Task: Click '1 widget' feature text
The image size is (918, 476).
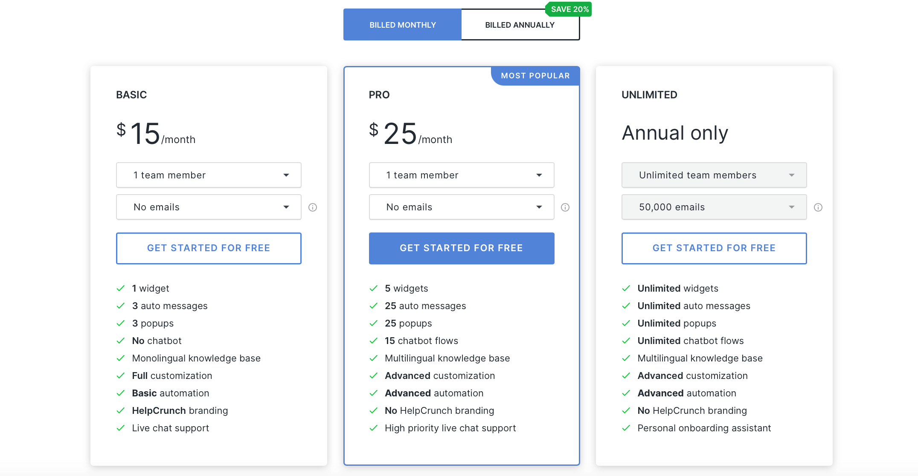Action: 151,288
